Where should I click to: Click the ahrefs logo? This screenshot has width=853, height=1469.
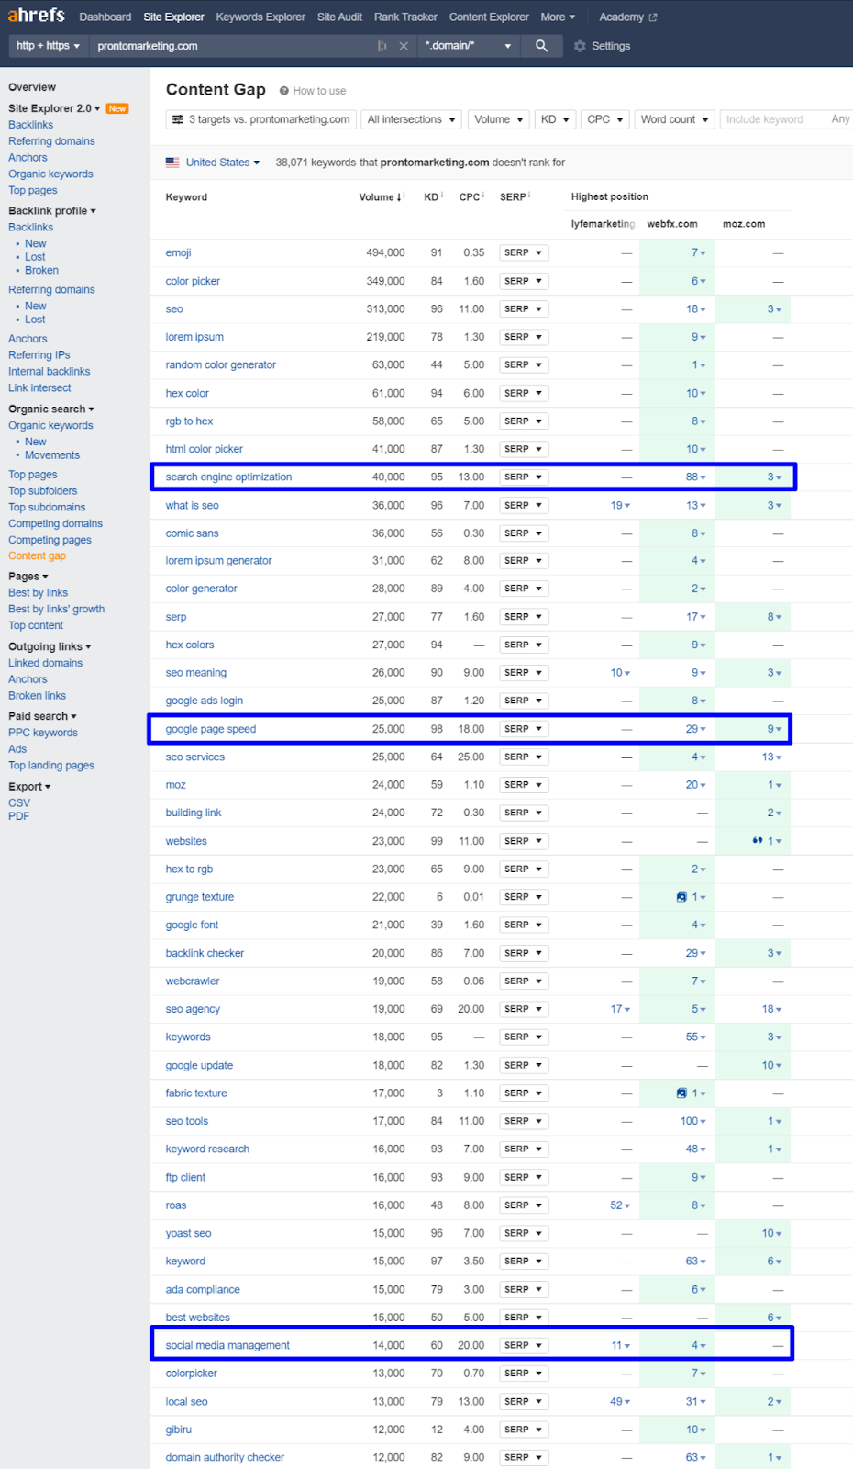point(36,16)
